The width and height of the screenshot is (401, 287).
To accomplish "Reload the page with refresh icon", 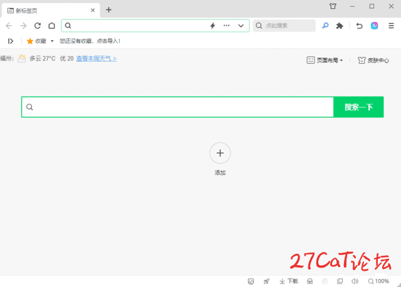I will [x=38, y=26].
